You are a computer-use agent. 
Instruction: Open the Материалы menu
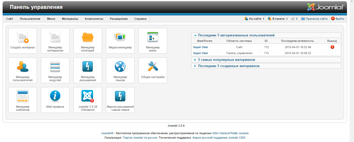click(x=70, y=19)
